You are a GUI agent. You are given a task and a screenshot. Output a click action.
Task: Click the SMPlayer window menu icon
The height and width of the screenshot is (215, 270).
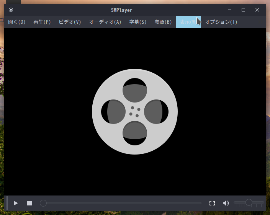(11, 10)
